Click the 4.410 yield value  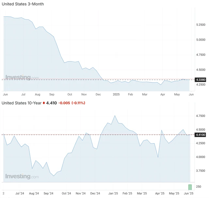click(x=51, y=103)
